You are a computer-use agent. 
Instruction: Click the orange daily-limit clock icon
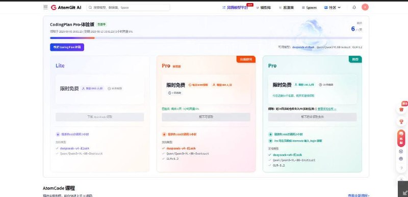pos(190,85)
